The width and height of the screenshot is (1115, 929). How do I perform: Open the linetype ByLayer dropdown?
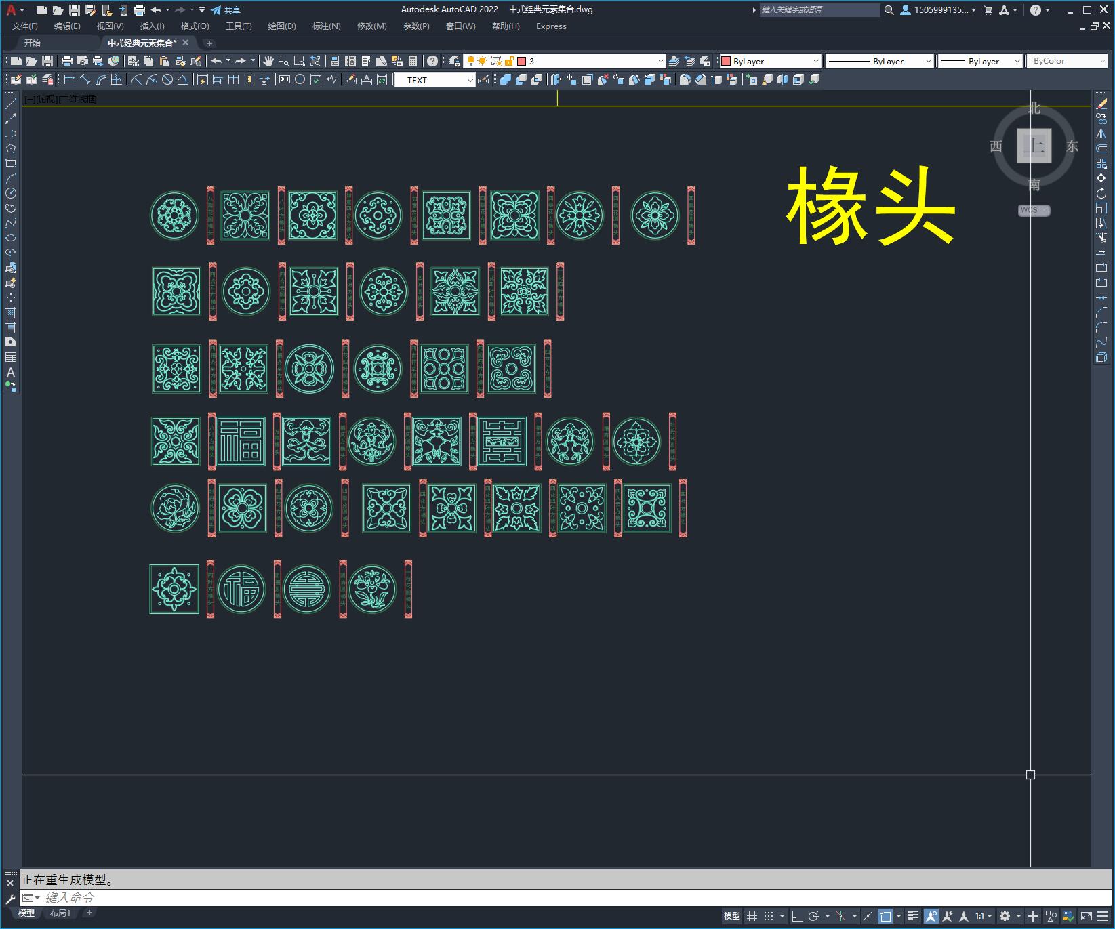tap(880, 61)
